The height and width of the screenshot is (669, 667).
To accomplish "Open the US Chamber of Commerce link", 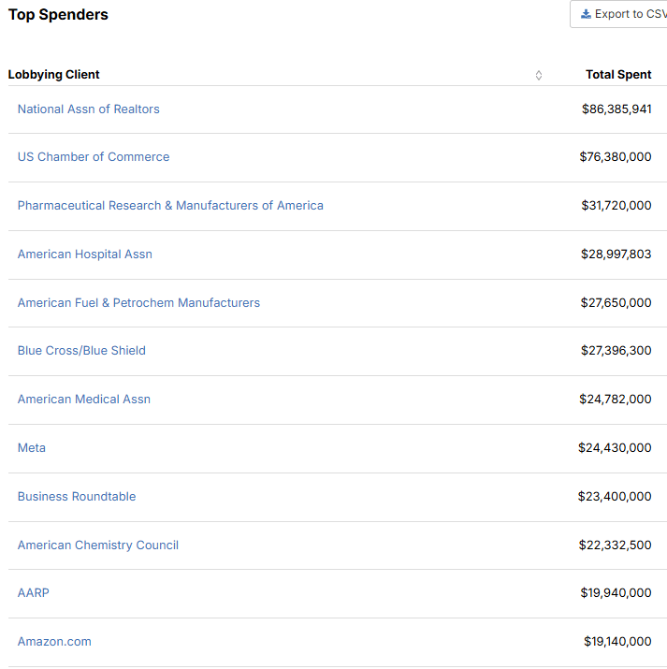I will (x=94, y=156).
